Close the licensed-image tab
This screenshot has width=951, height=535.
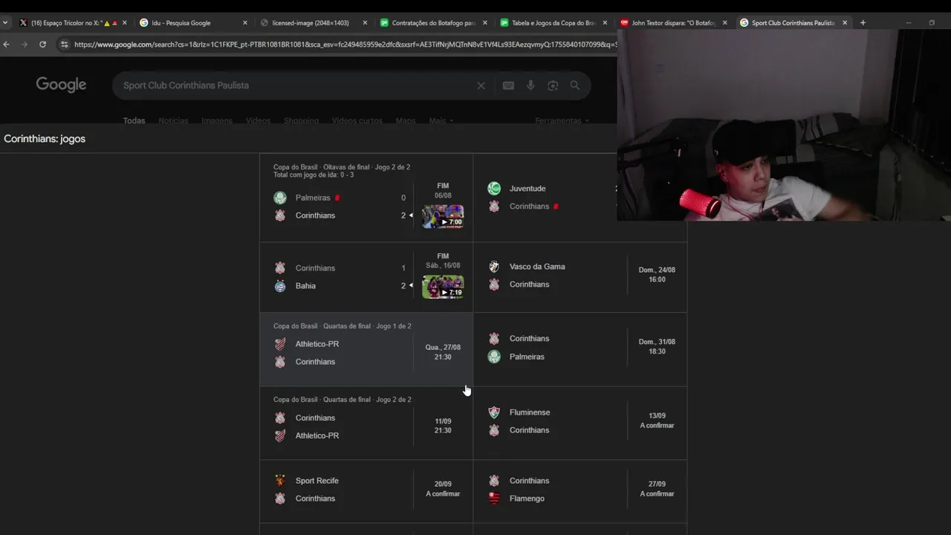click(x=365, y=23)
